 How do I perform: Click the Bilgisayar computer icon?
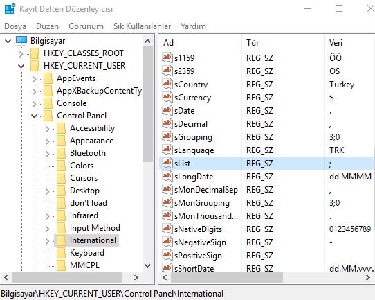[x=21, y=41]
